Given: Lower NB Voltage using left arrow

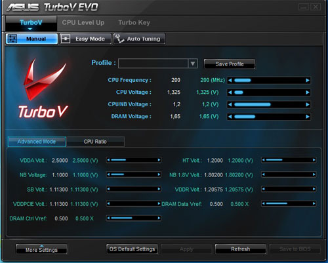Looking at the screenshot, I should [109, 174].
